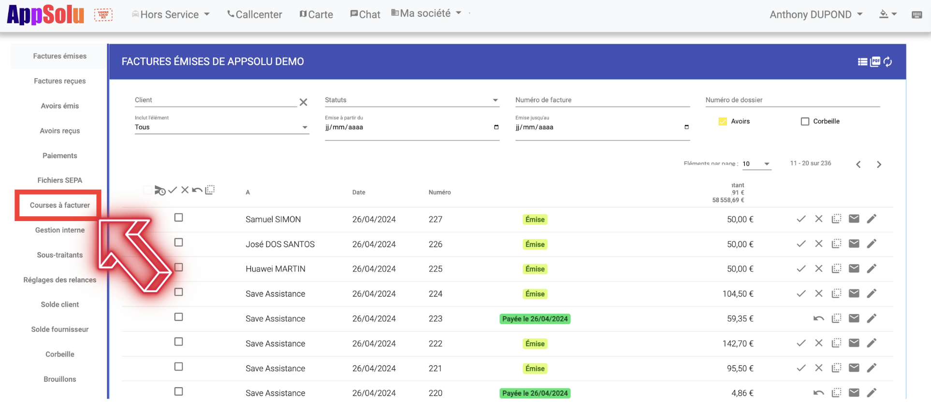This screenshot has height=418, width=931.
Task: Duplicate invoice 222
Action: [836, 343]
